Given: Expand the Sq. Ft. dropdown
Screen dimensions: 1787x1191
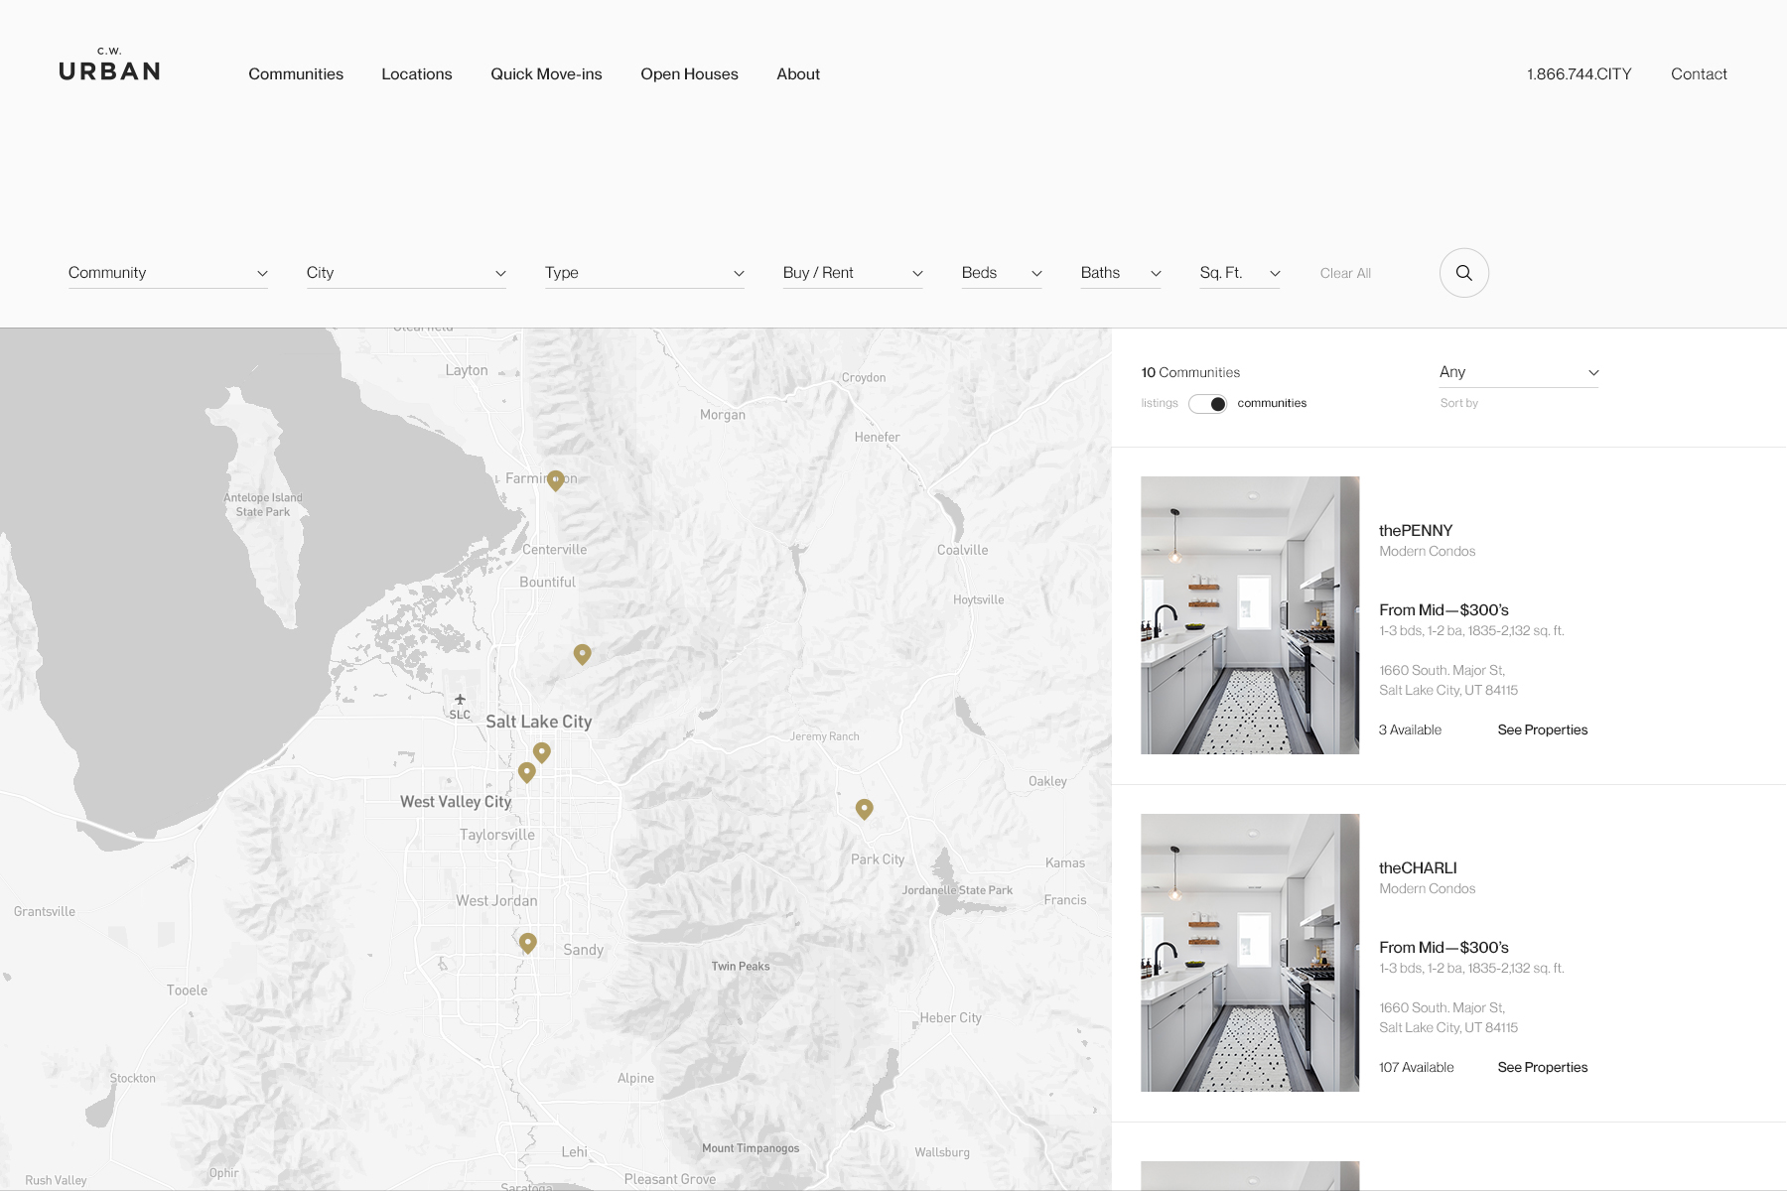Looking at the screenshot, I should pos(1240,273).
